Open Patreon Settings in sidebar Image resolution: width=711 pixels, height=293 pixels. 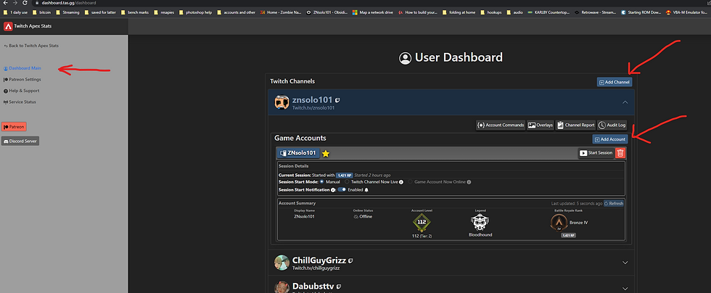pyautogui.click(x=22, y=80)
